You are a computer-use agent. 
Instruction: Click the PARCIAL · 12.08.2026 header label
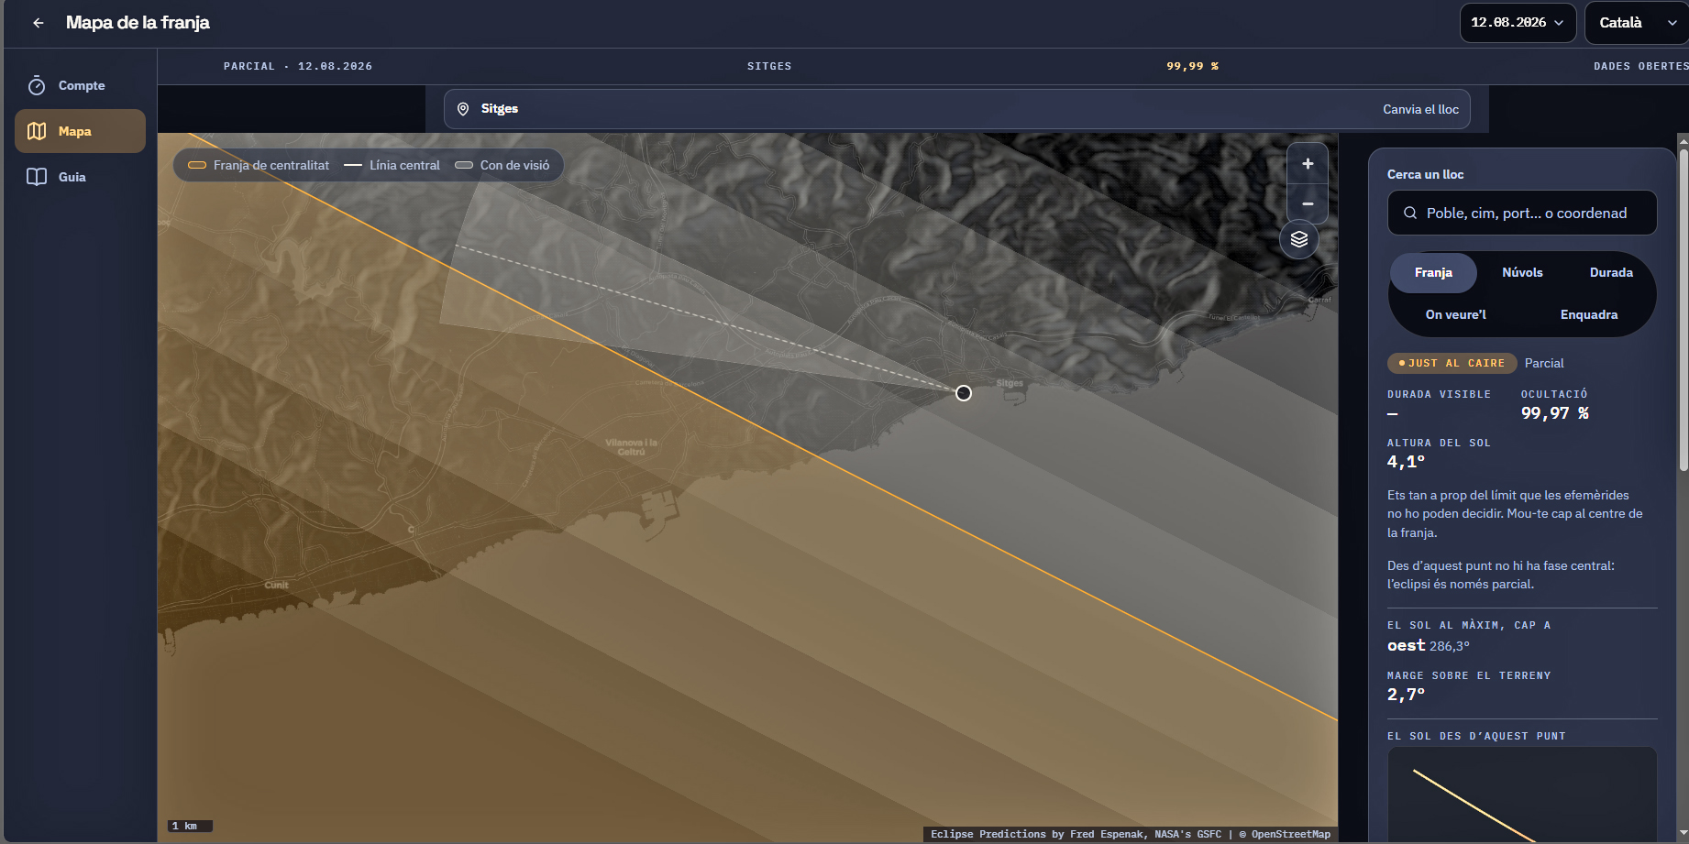298,66
